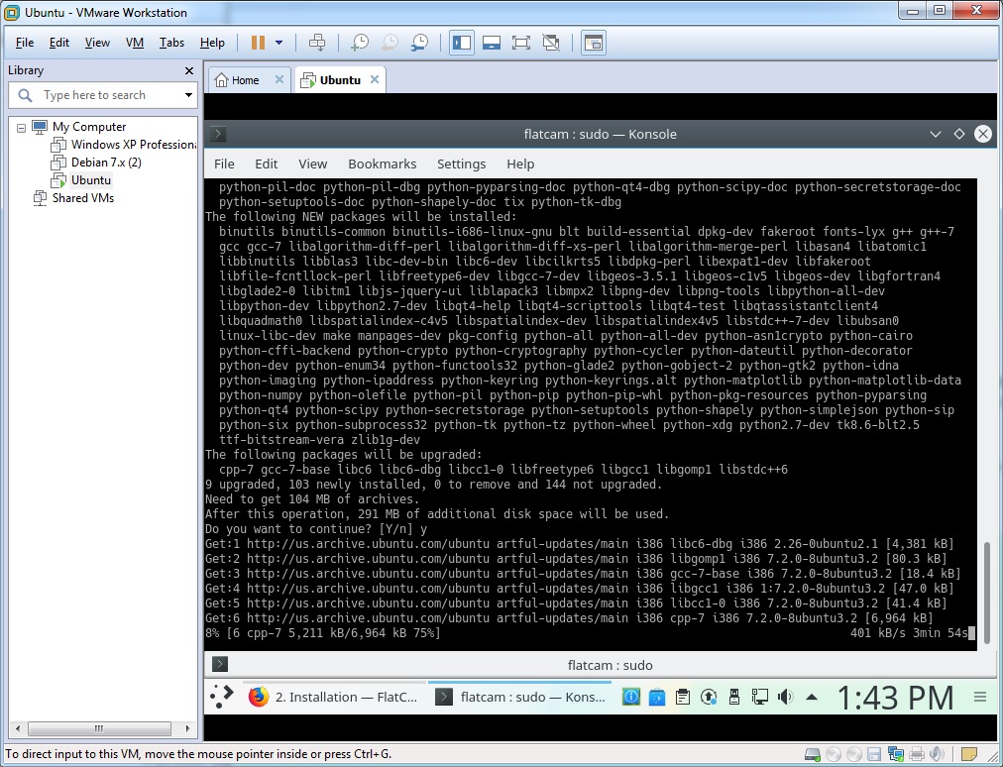Open the Discover updates tray icon
Viewport: 1003px width, 767px height.
point(657,697)
